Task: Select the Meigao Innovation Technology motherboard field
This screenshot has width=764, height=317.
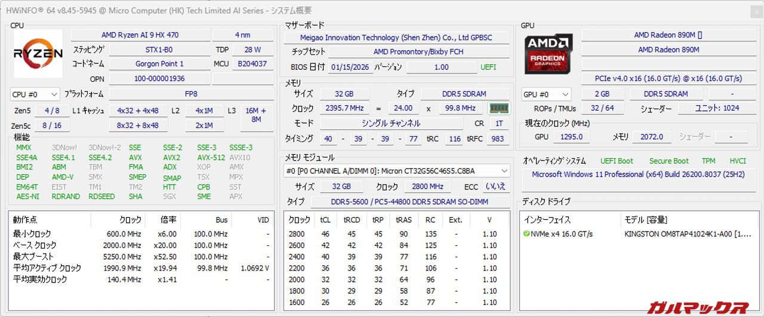Action: [x=396, y=38]
